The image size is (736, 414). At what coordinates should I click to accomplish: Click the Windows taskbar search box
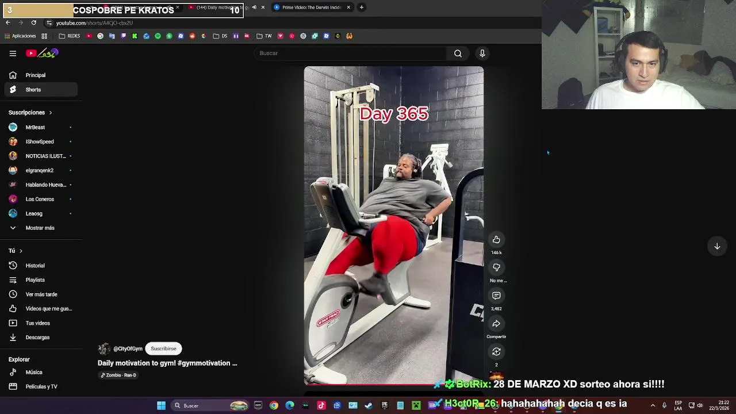coord(210,405)
